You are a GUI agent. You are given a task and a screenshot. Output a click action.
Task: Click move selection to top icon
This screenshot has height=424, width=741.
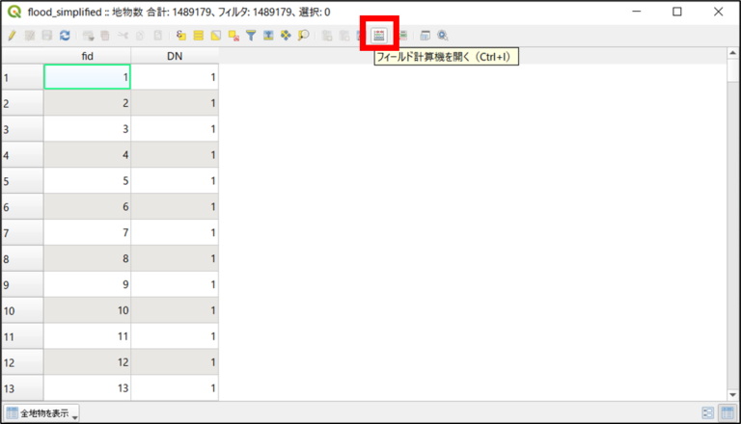click(268, 36)
